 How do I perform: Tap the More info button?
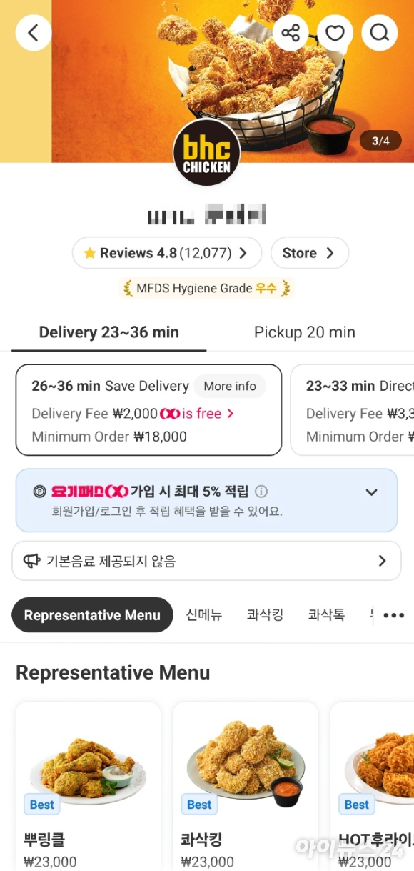(x=230, y=386)
